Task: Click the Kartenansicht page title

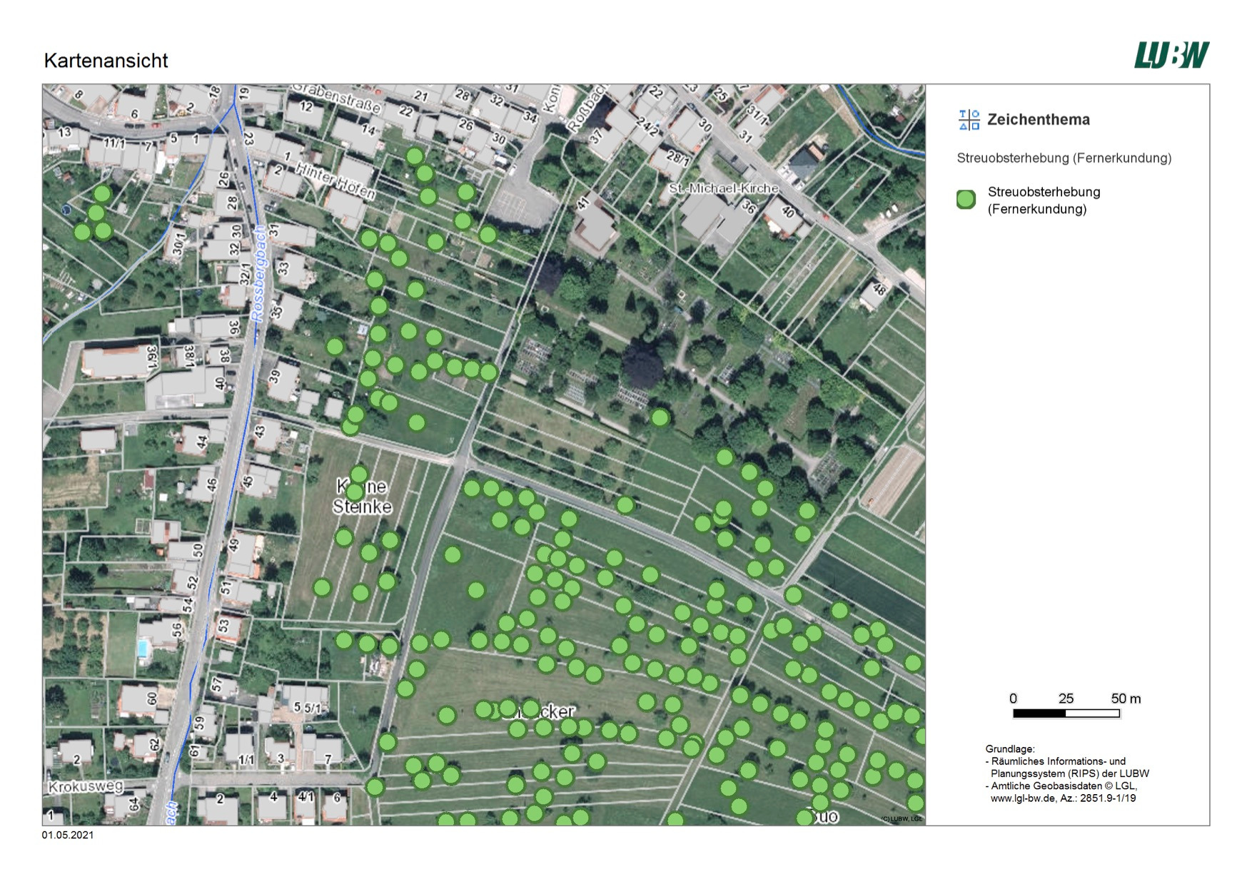Action: 106,61
